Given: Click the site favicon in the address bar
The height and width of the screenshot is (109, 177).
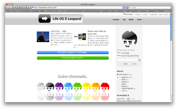Looking at the screenshot, I should [33, 8].
